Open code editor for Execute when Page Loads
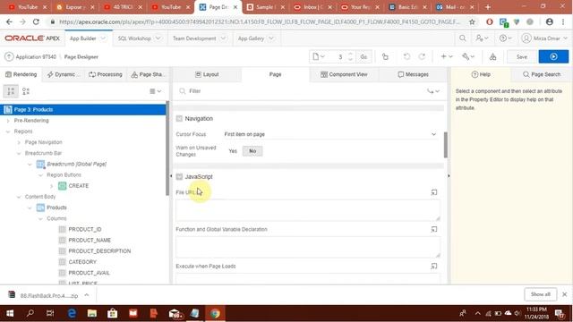Image resolution: width=573 pixels, height=322 pixels. pos(433,267)
